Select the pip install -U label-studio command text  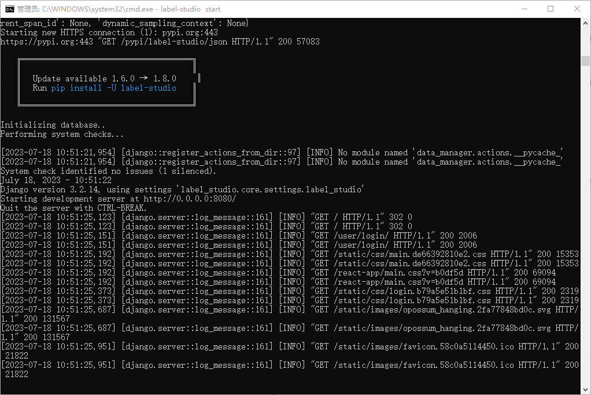pos(115,88)
